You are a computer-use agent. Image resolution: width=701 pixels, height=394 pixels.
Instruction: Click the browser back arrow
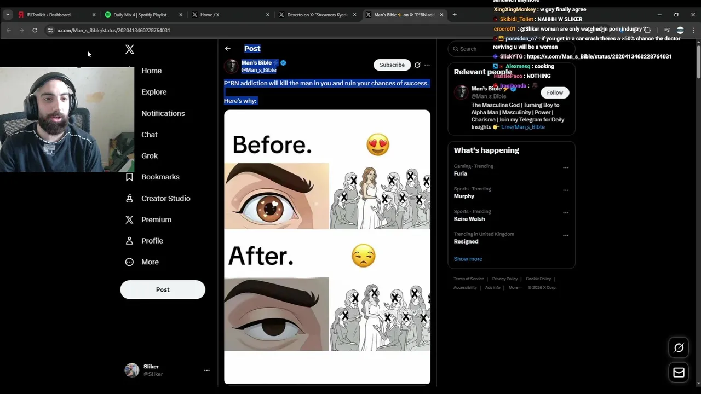[x=9, y=30]
